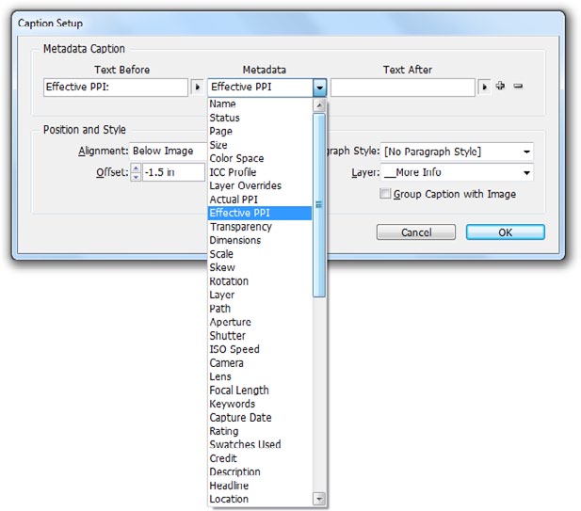
Task: Choose Lens metadata option
Action: [260, 376]
